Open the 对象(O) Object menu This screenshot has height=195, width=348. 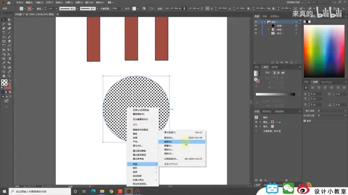[40, 3]
